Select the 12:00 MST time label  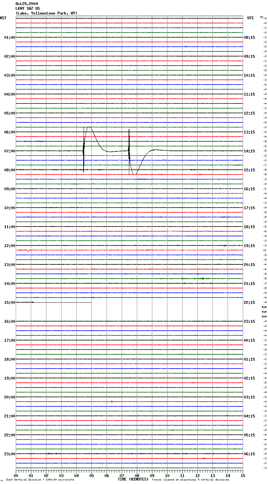tap(10, 246)
